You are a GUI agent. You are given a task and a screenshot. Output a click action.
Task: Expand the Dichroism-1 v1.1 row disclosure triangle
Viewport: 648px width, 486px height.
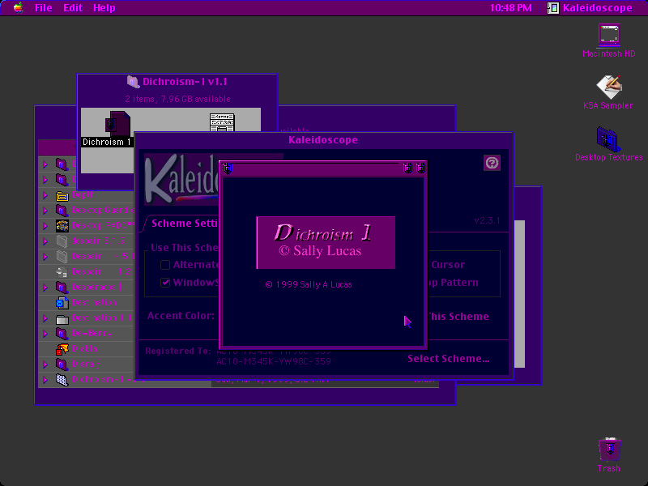tap(45, 380)
